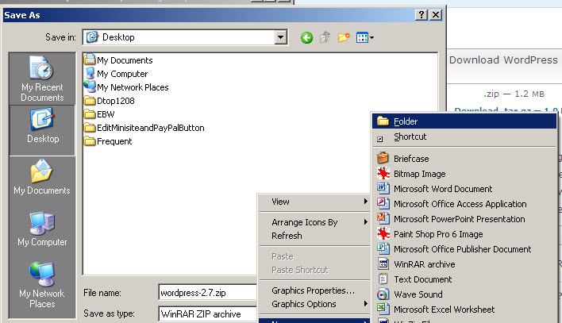Screen dimensions: 562x323
Task: Click the green Back navigation icon
Action: (x=306, y=37)
